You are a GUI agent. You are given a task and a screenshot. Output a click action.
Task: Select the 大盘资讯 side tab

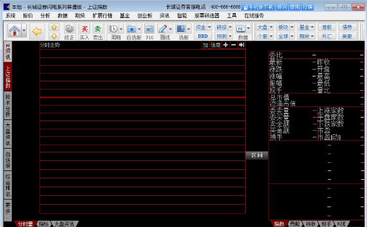(7, 134)
